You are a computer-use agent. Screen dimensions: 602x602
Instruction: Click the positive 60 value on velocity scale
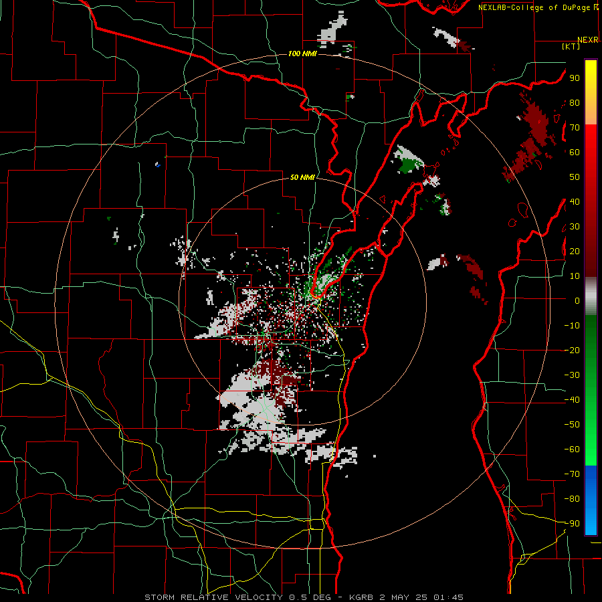tap(575, 152)
